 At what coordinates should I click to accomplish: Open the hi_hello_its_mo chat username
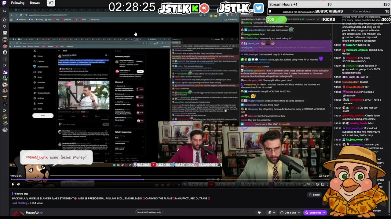(x=355, y=77)
